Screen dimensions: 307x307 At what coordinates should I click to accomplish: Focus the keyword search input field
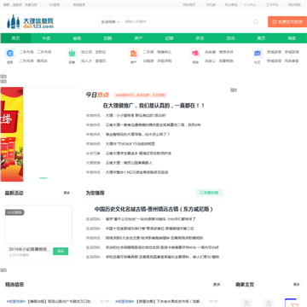(x=188, y=21)
